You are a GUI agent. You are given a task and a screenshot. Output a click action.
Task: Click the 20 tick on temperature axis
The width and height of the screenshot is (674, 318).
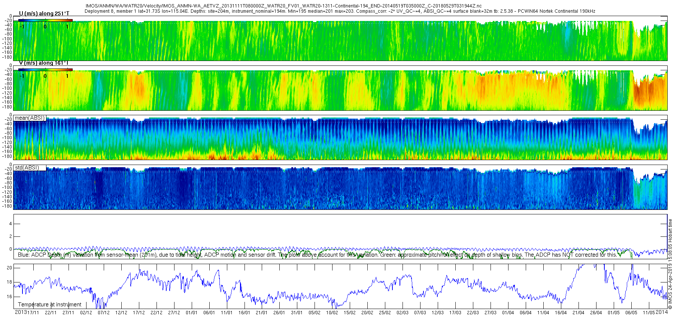pyautogui.click(x=9, y=268)
